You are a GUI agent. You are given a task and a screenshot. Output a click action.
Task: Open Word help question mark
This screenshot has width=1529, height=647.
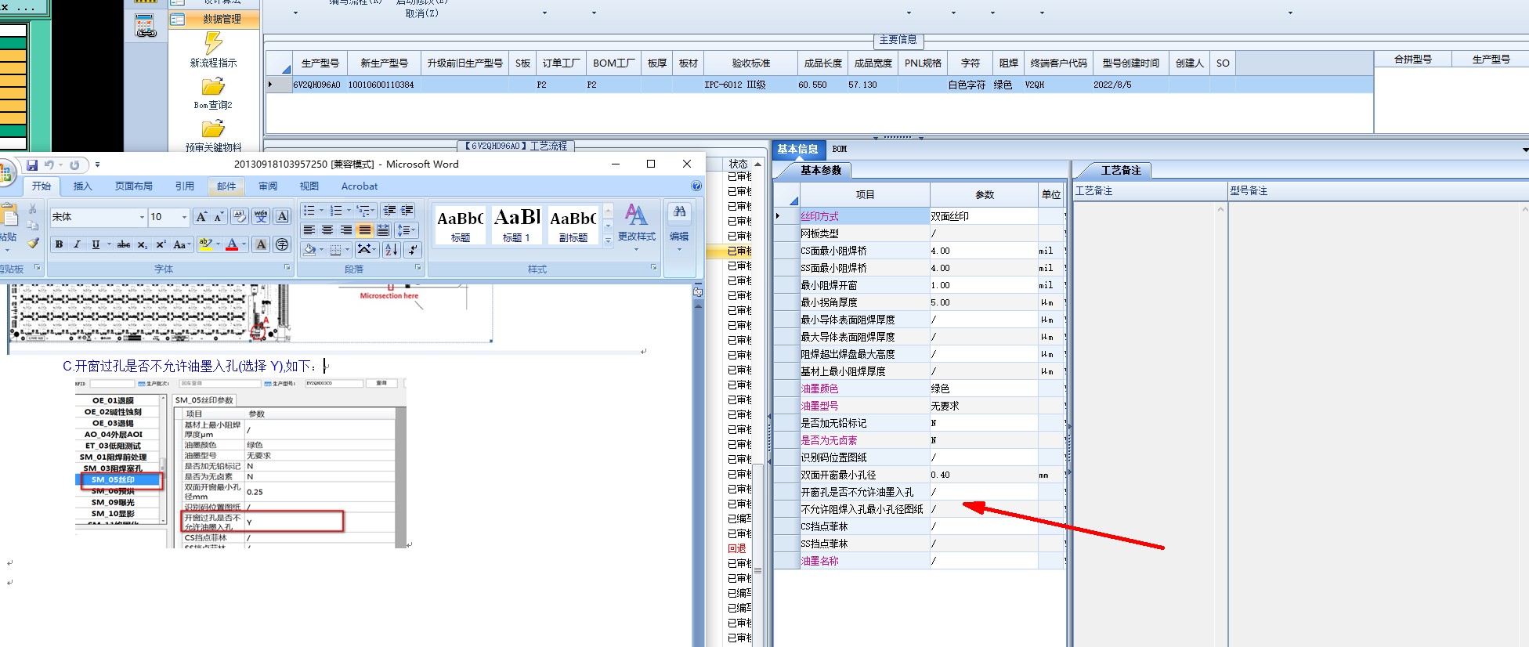[696, 186]
